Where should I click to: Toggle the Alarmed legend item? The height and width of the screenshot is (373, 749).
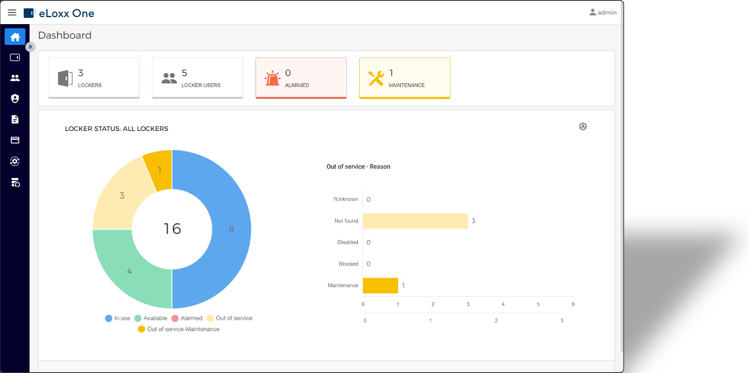[187, 318]
